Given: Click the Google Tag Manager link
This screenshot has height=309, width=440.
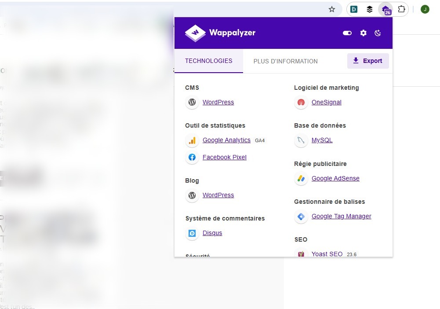Looking at the screenshot, I should pos(341,216).
